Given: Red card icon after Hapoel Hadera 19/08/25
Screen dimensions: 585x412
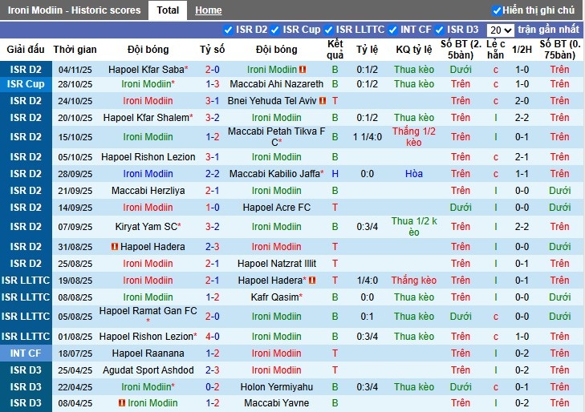Looking at the screenshot, I should pos(312,280).
